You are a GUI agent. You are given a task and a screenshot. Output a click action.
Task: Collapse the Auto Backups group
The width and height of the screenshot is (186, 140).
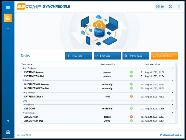(x=172, y=68)
